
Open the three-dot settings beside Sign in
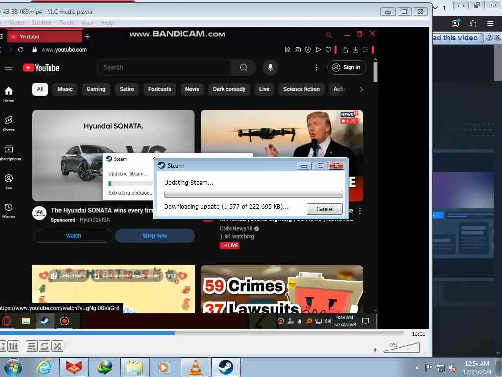pos(316,67)
